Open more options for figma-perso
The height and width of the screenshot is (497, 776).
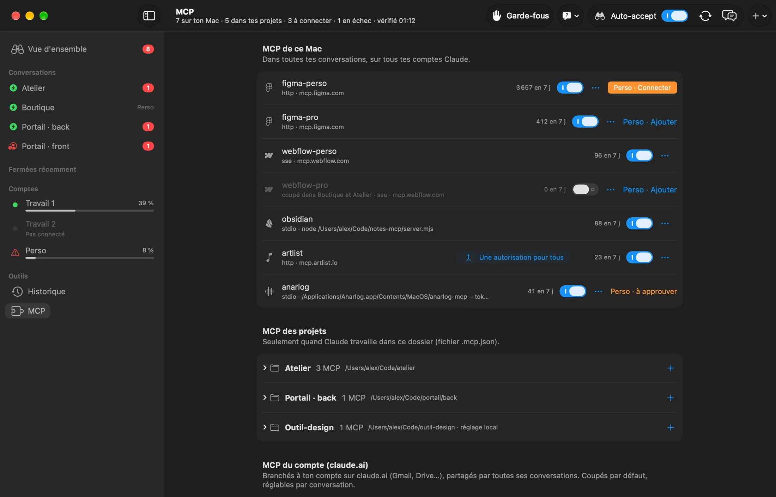[x=595, y=87]
